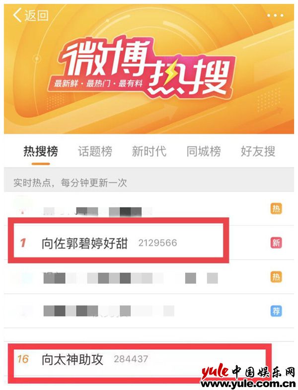Open hot topic 向太神助攻

point(73,359)
